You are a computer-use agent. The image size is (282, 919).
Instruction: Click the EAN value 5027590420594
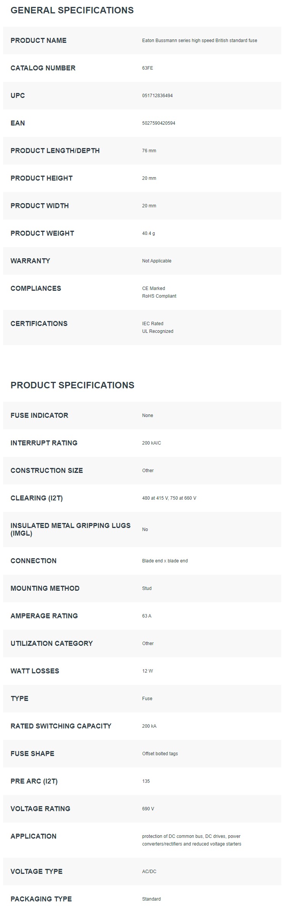[159, 123]
